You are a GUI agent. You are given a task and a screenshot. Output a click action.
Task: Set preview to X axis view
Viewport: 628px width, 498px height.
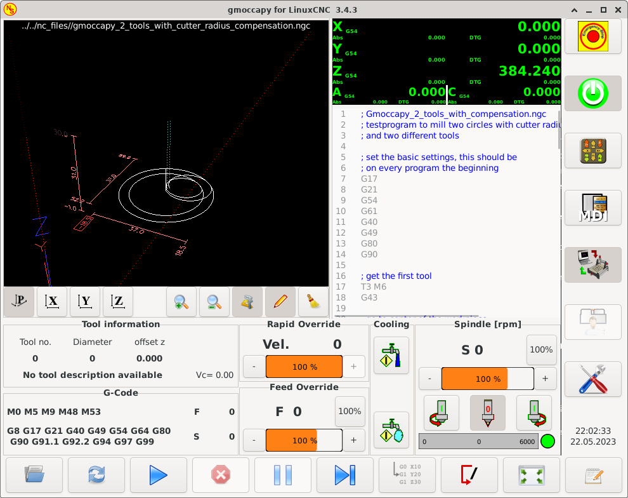point(53,302)
